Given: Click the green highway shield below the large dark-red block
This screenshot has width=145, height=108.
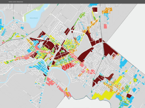Looking at the screenshot, I should 103,58.
